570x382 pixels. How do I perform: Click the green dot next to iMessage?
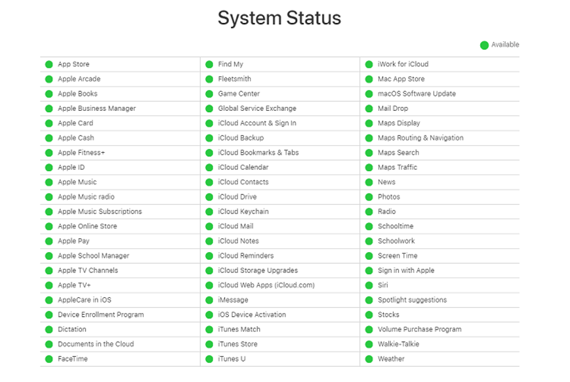coord(209,300)
